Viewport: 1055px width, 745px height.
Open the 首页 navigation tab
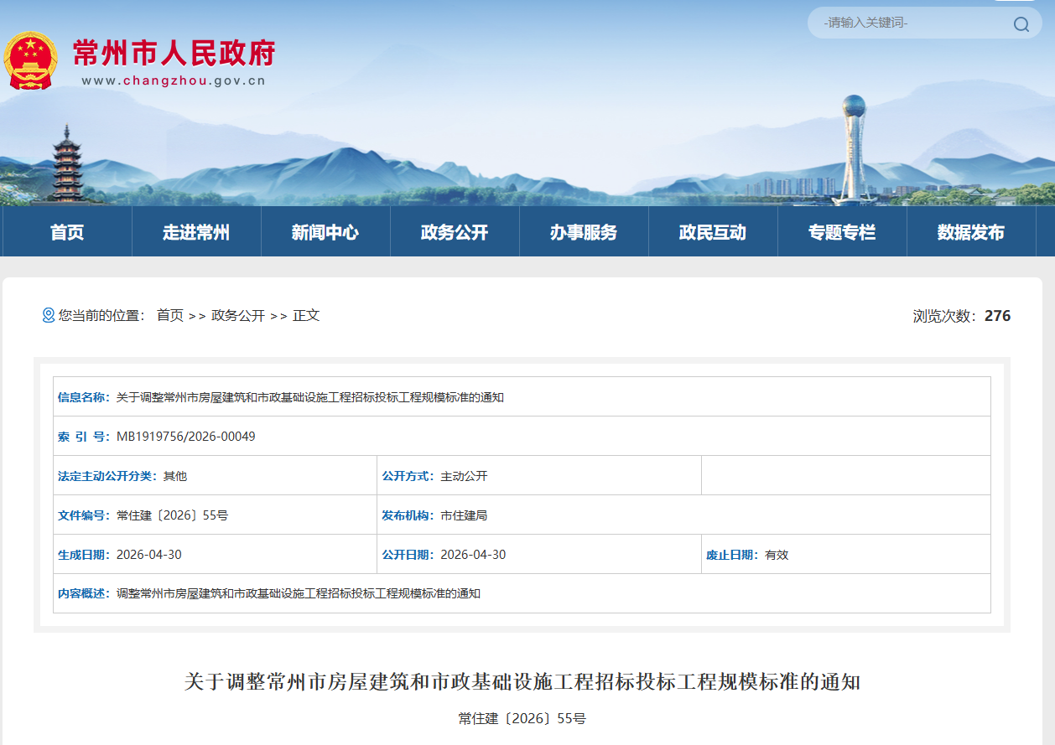click(67, 232)
